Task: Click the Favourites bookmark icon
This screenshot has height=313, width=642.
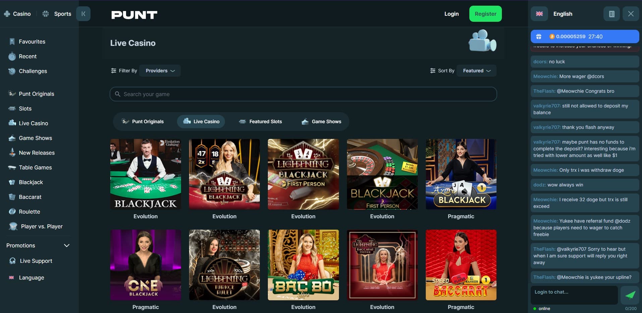Action: coord(12,42)
